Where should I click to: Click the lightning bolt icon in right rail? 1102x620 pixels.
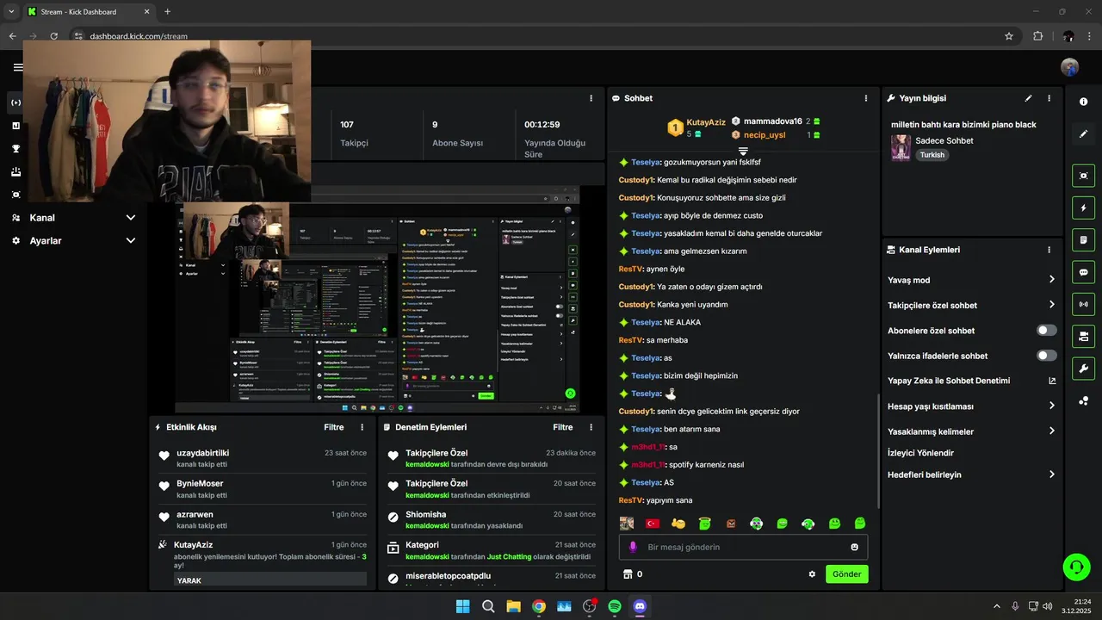(1083, 208)
